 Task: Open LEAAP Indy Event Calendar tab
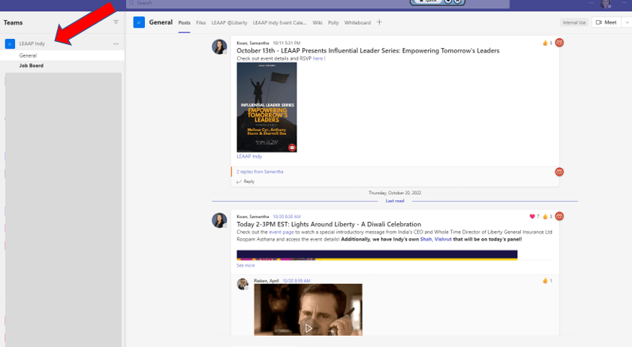(x=279, y=22)
